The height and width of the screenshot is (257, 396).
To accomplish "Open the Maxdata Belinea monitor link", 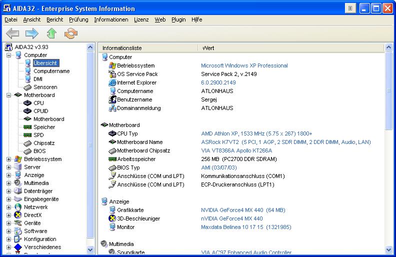I will click(246, 227).
